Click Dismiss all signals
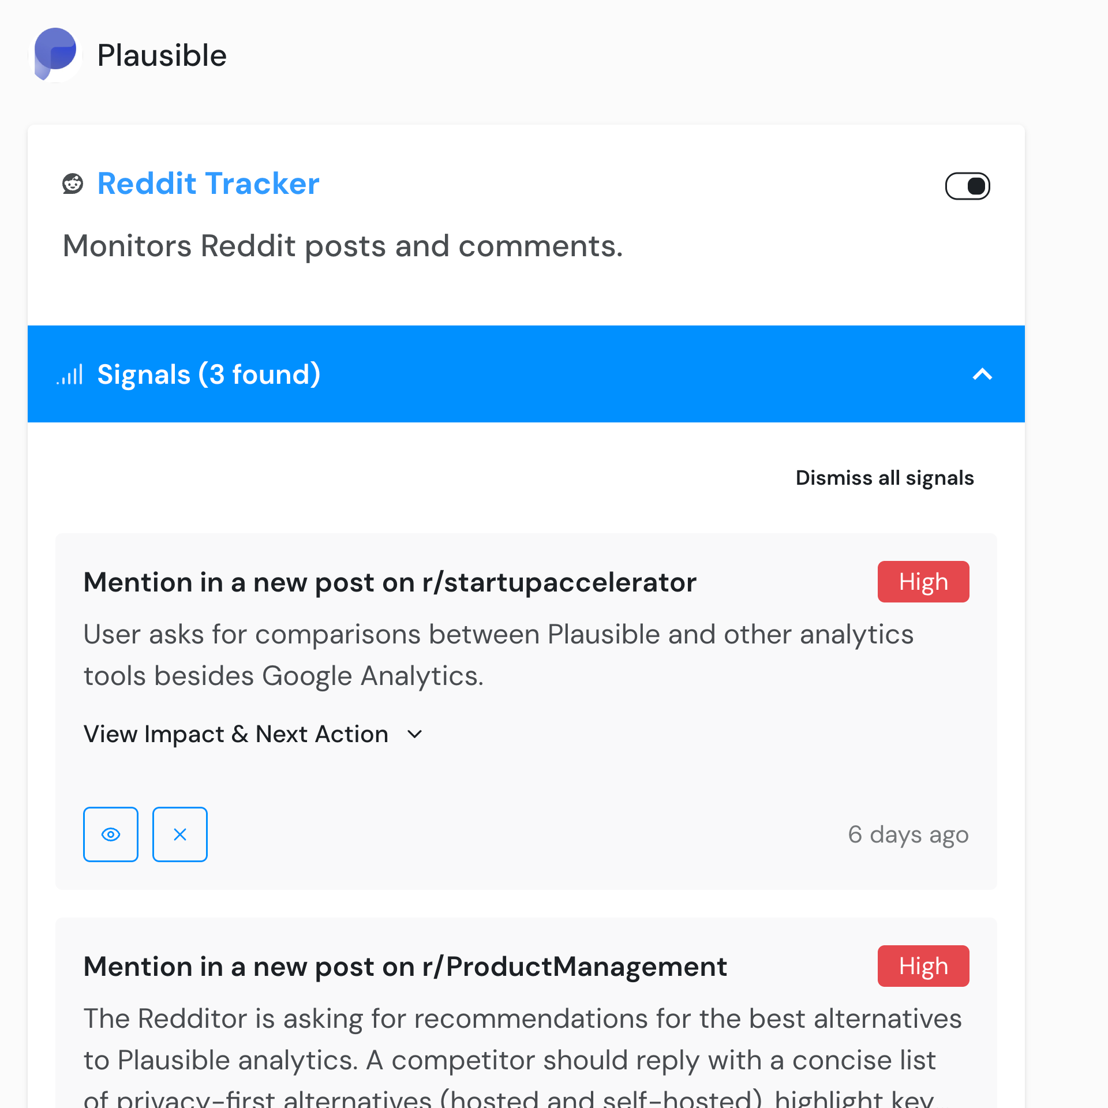 click(x=885, y=478)
